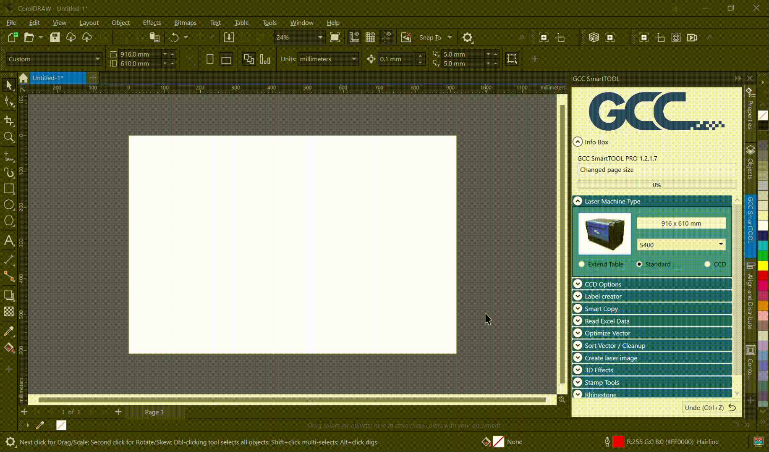The image size is (769, 452).
Task: Switch to the Untitled-1 document tab
Action: (58, 78)
